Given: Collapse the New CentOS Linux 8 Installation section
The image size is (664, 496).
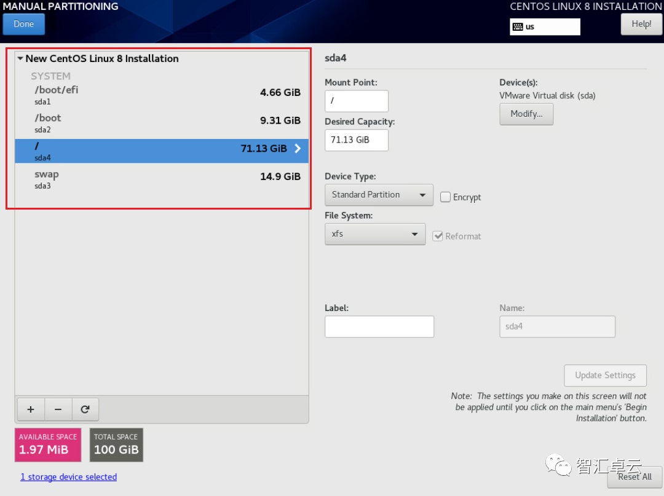Looking at the screenshot, I should (x=20, y=58).
